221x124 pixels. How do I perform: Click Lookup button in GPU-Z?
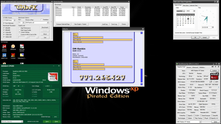(214, 71)
